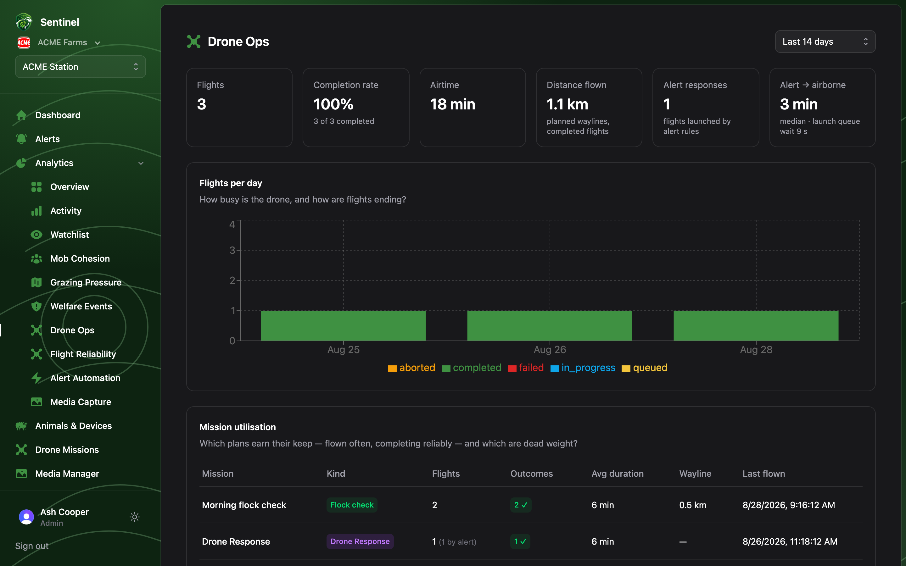Click the Sign out link
Screen dimensions: 906x566
(x=32, y=546)
